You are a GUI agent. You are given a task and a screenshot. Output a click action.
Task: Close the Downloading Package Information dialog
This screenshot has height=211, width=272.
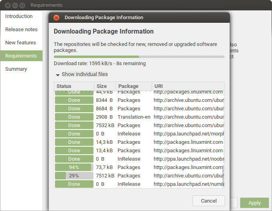[56, 18]
